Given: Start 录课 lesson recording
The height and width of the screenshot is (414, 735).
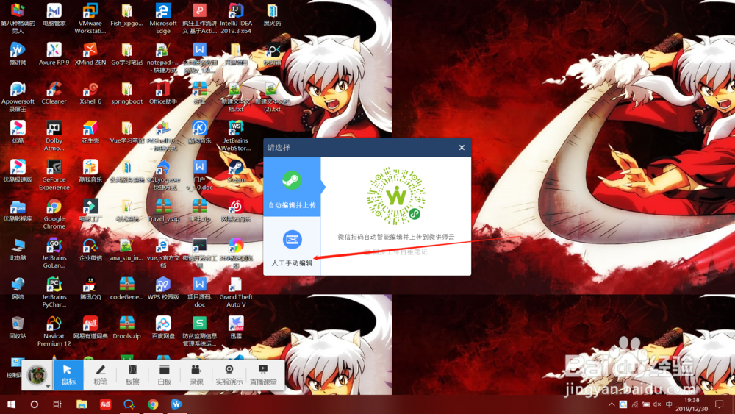Looking at the screenshot, I should (196, 375).
